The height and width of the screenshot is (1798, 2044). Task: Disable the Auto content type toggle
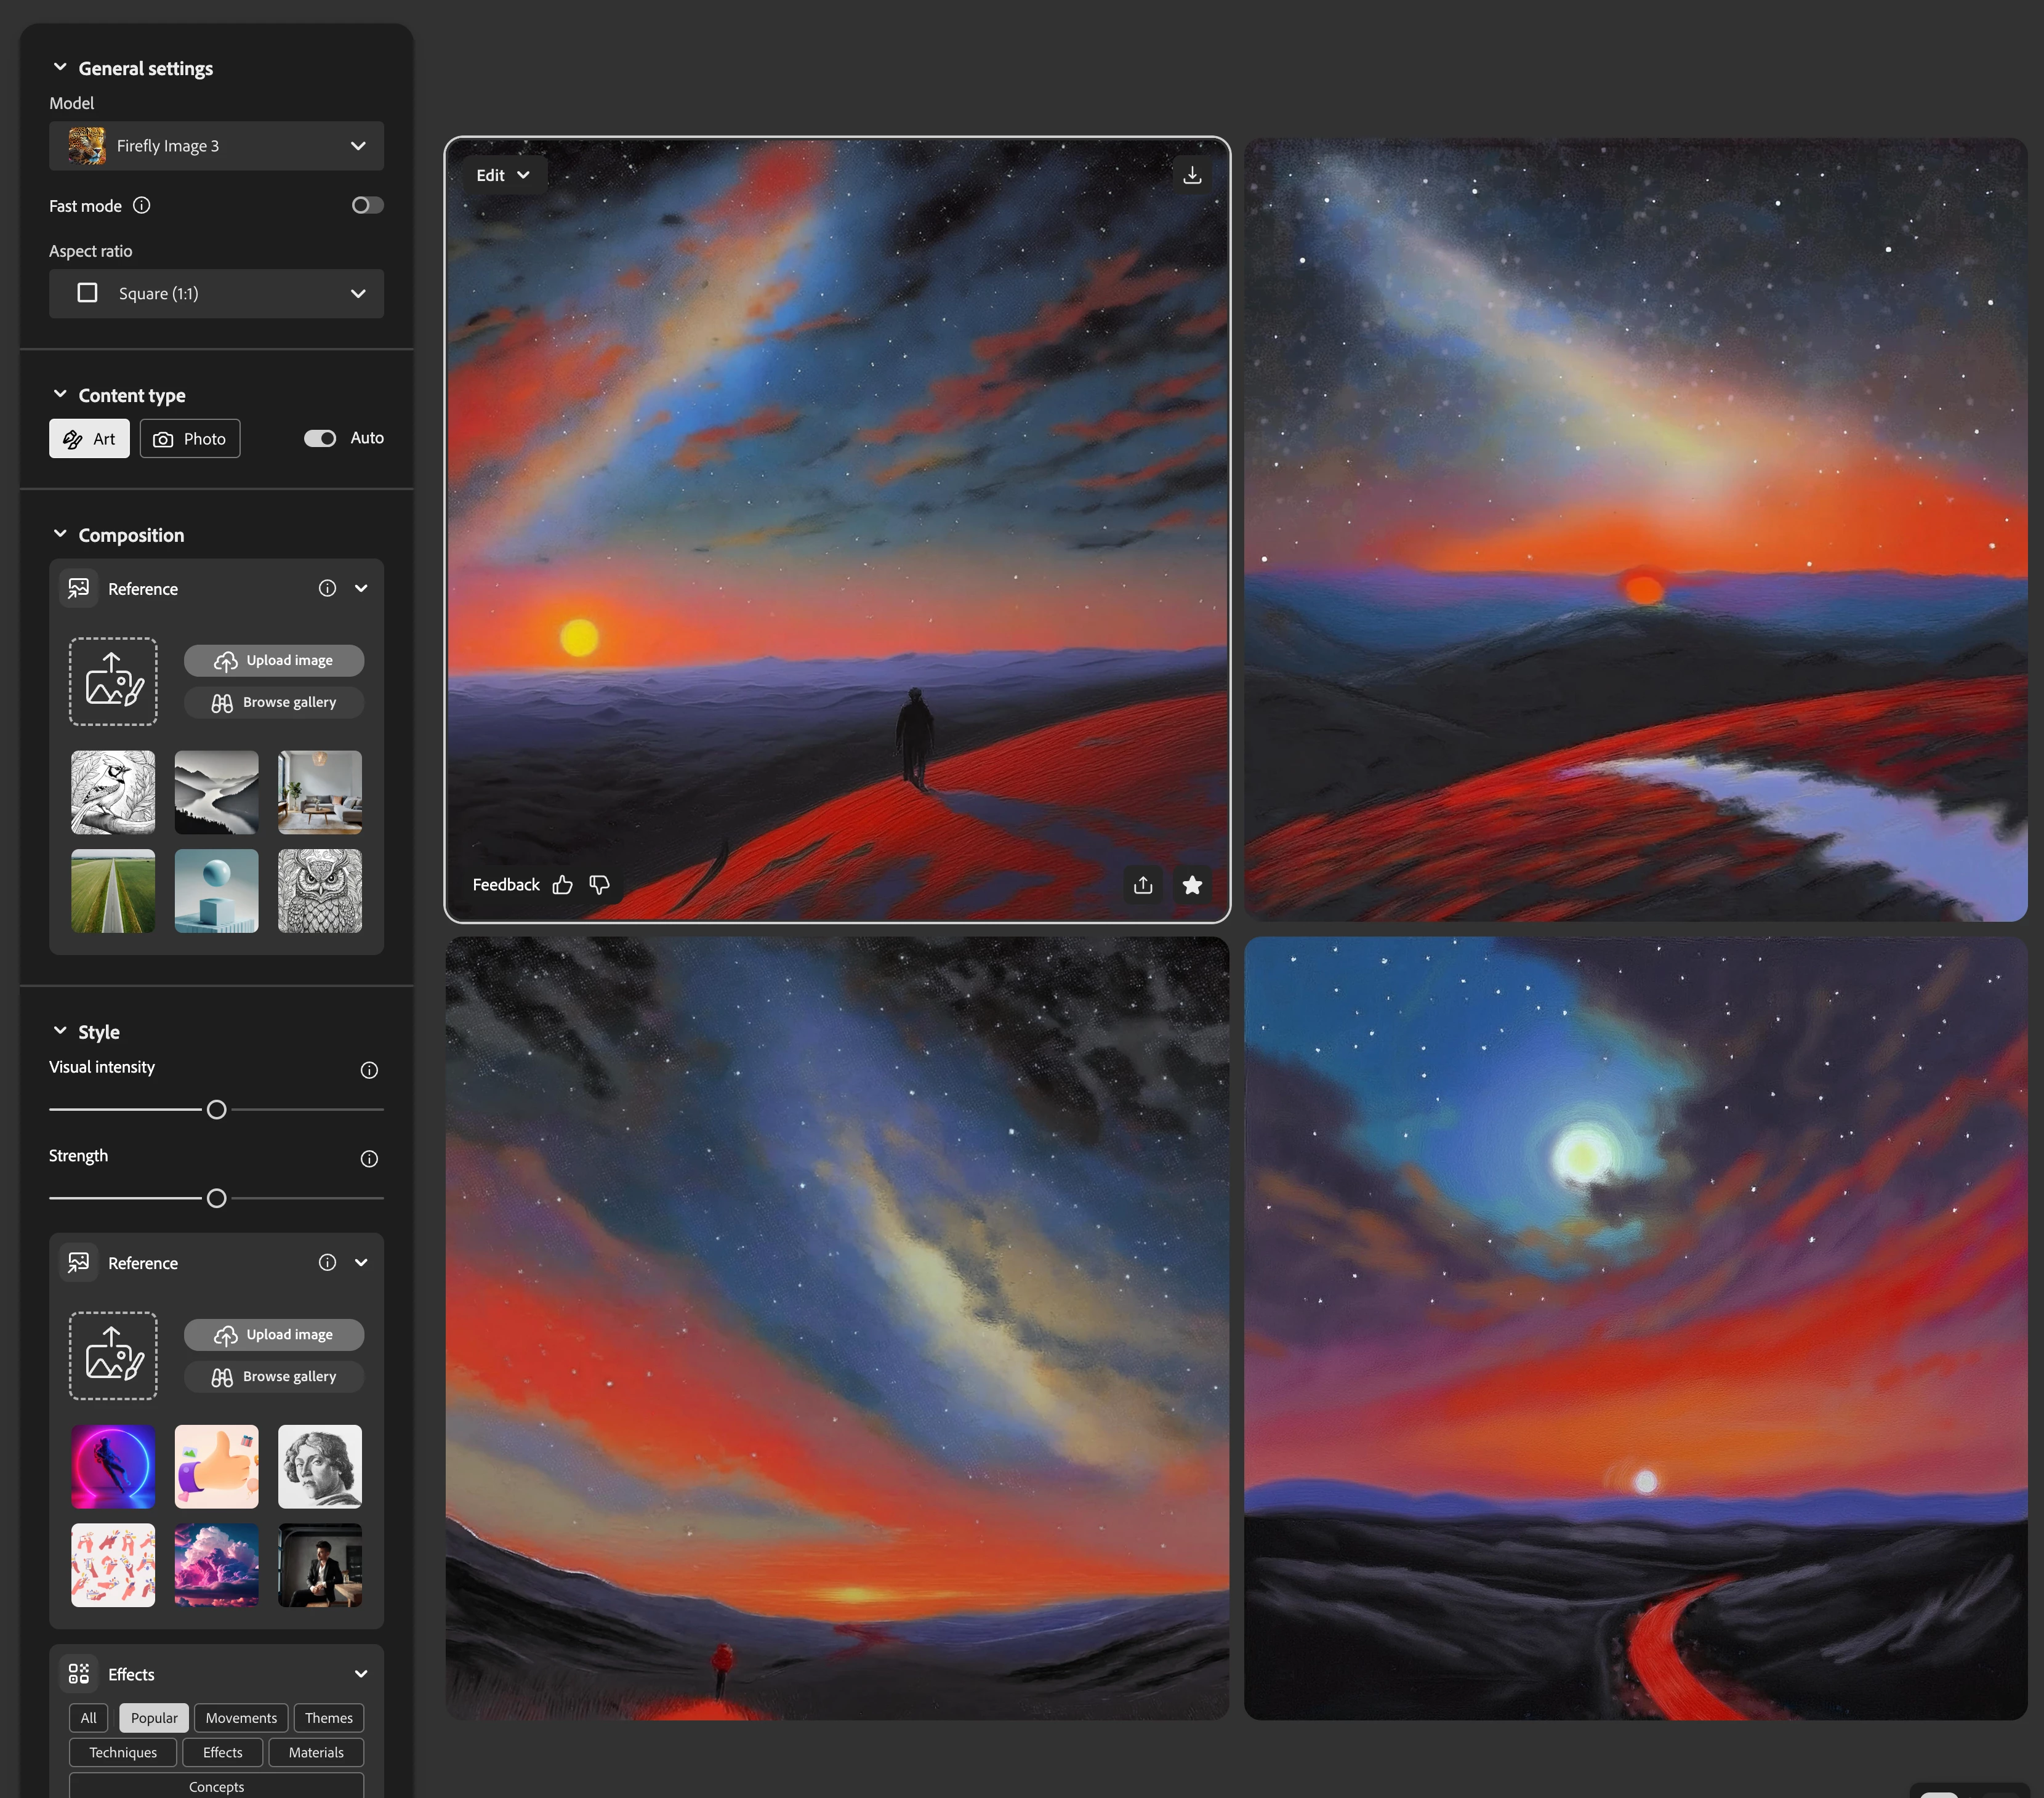(320, 438)
